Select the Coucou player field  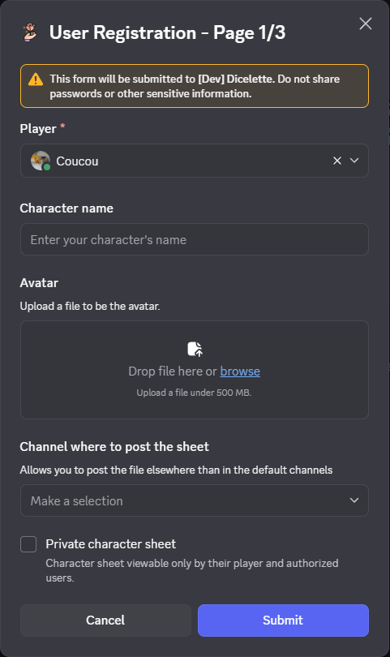[x=195, y=161]
